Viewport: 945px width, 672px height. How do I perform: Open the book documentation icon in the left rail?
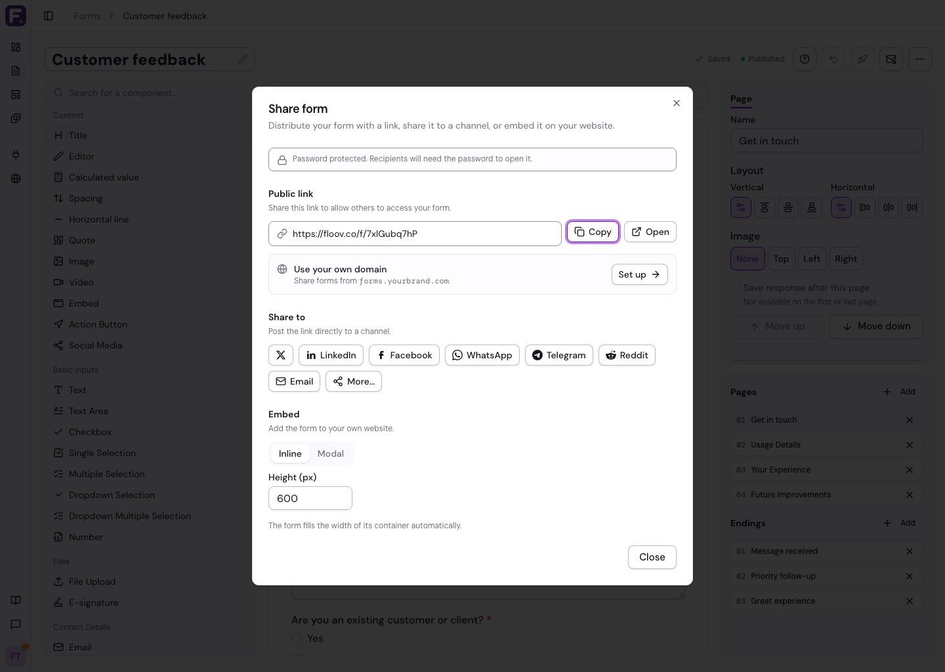[x=16, y=600]
